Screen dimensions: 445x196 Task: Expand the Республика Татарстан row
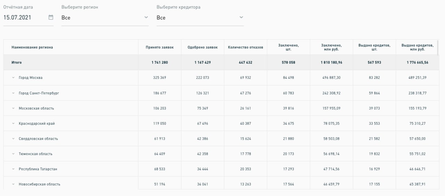click(14, 169)
